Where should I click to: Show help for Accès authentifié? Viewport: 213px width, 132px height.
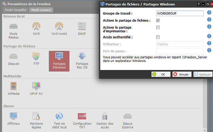(209, 36)
